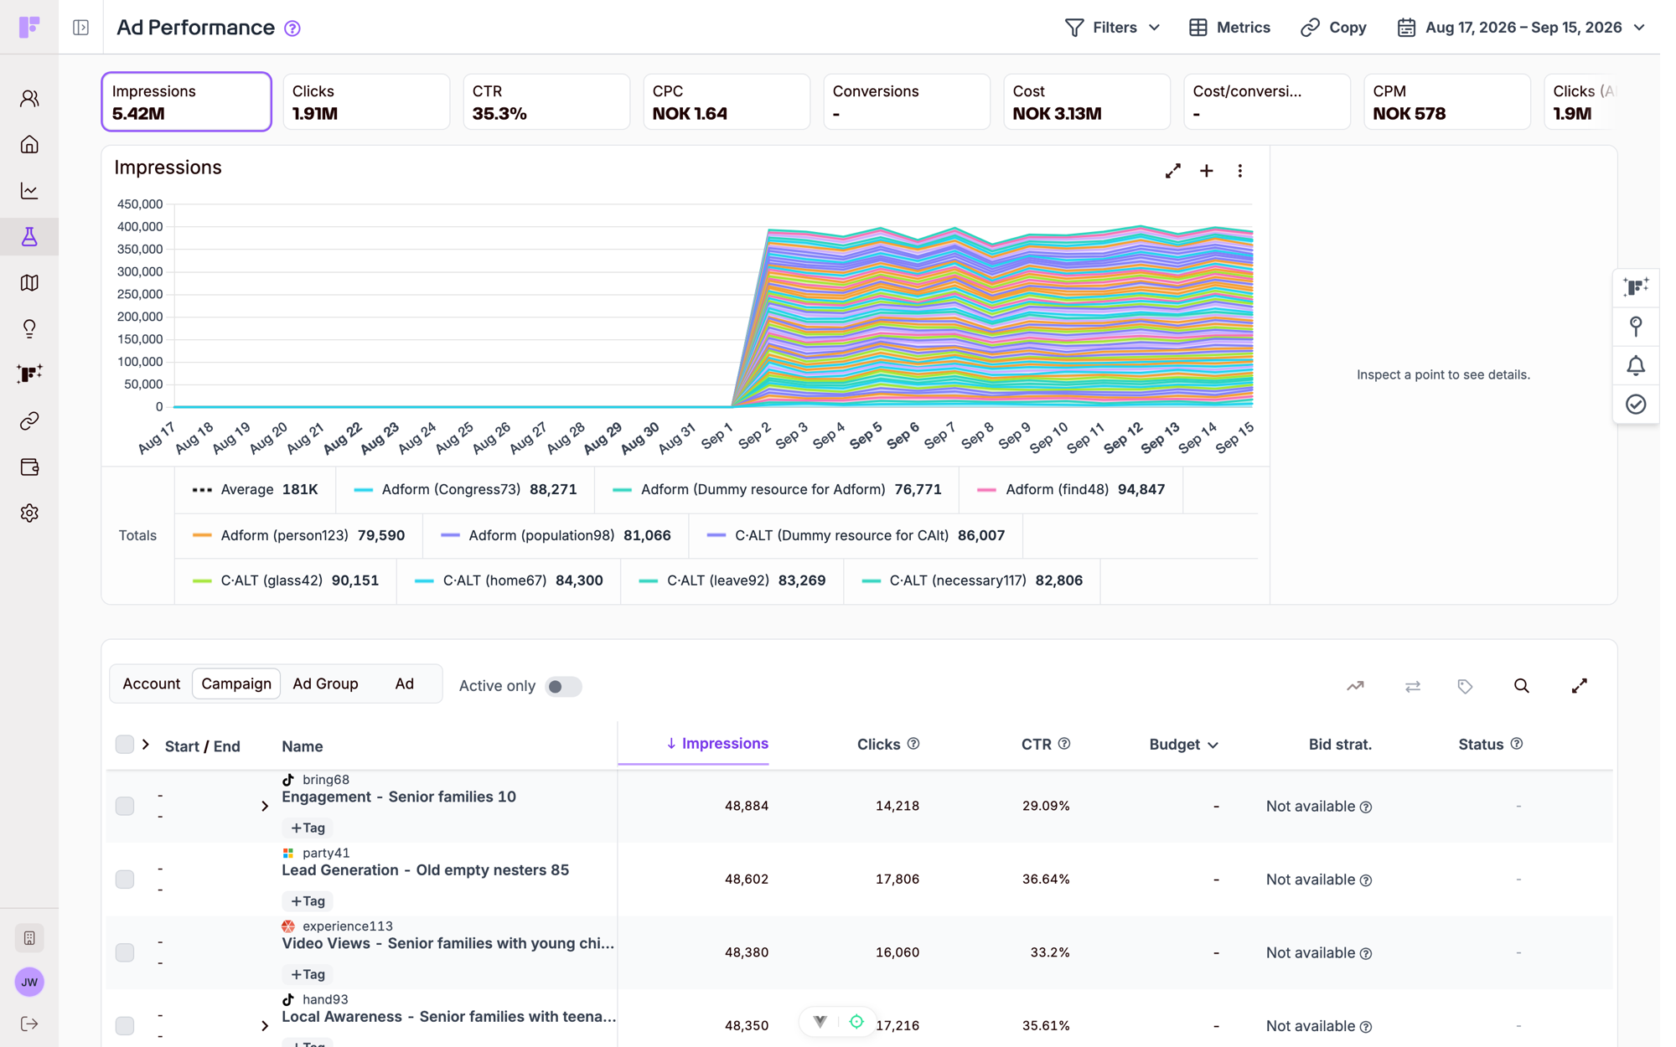Screen dimensions: 1676x1047
Task: Select the CPM metric card
Action: tap(1447, 101)
